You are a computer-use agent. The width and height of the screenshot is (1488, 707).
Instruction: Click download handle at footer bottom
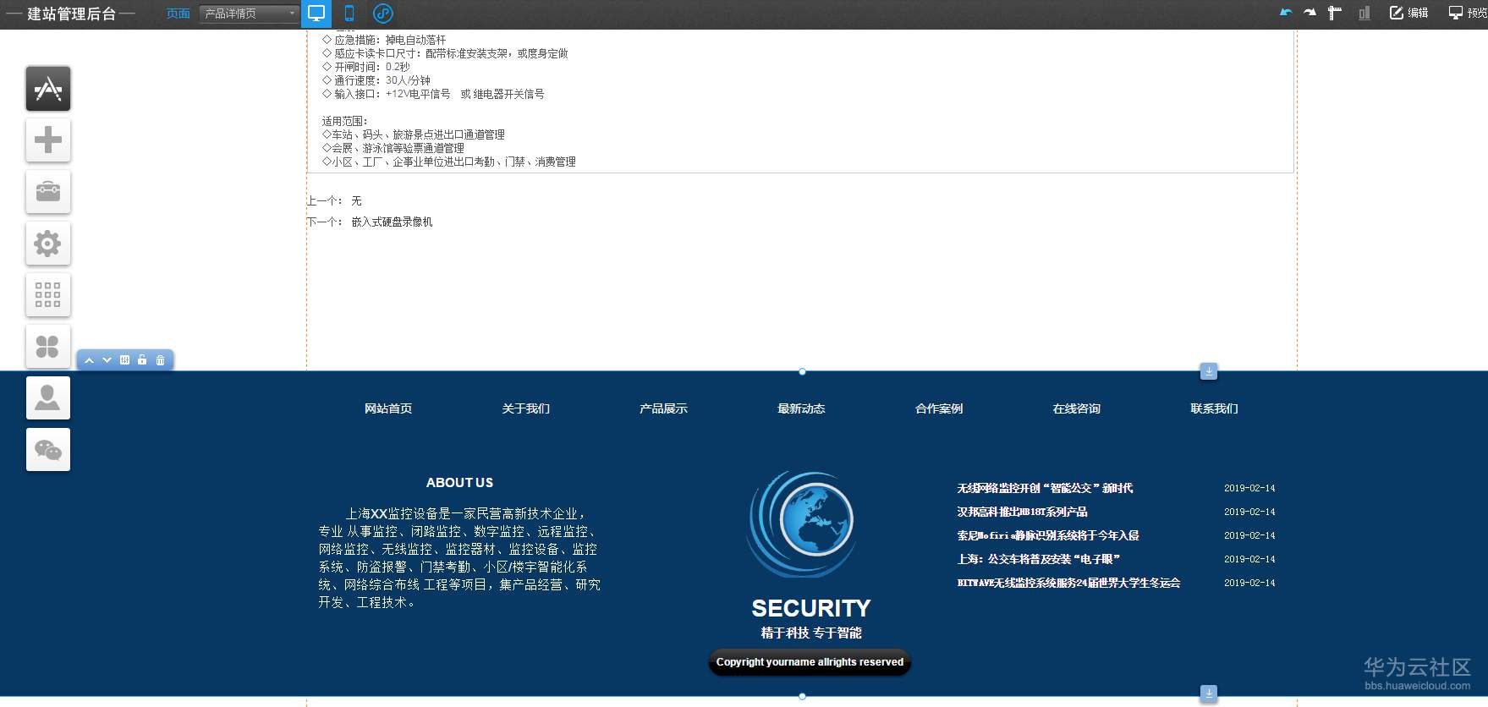[1209, 693]
